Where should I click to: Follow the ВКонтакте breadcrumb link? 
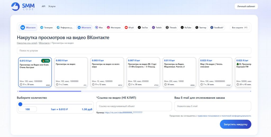point(44,43)
